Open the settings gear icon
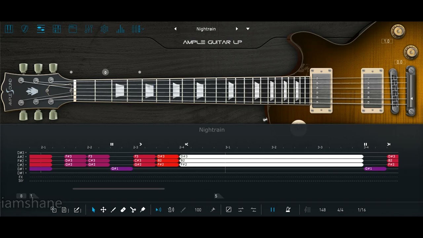 coord(104,29)
